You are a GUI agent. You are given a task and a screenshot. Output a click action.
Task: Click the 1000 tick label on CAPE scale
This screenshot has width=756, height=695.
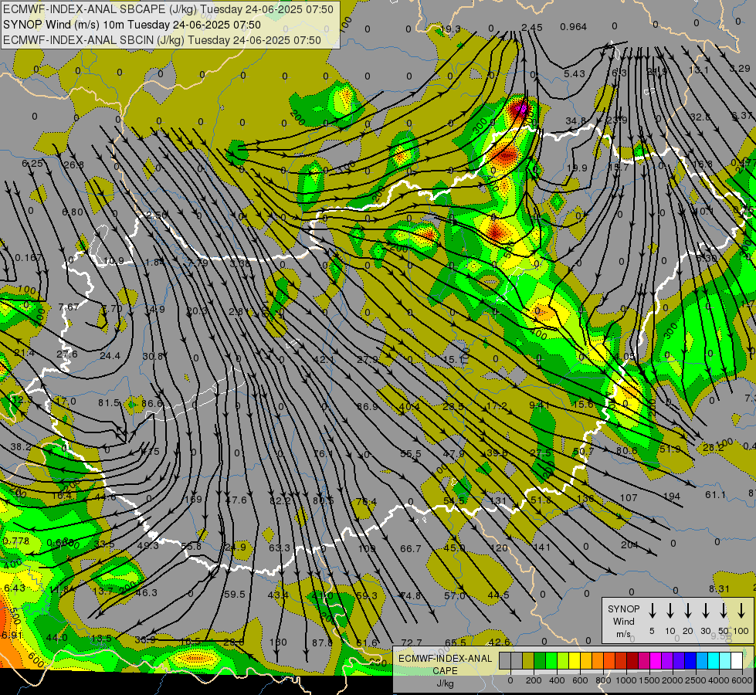pos(625,680)
